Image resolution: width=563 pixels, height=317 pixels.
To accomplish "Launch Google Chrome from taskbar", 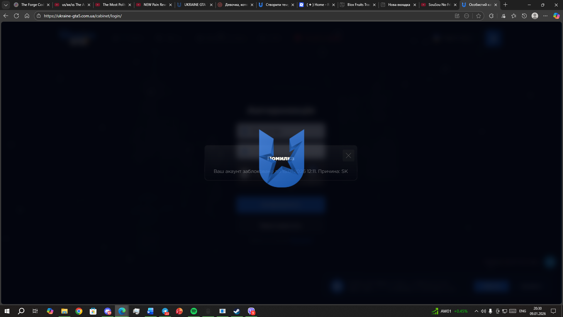I will 79,311.
